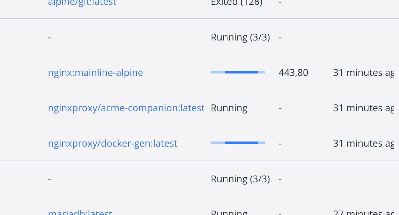Screen dimensions: 399x215
Task: Click the port listing 443,80
Action: coord(293,72)
